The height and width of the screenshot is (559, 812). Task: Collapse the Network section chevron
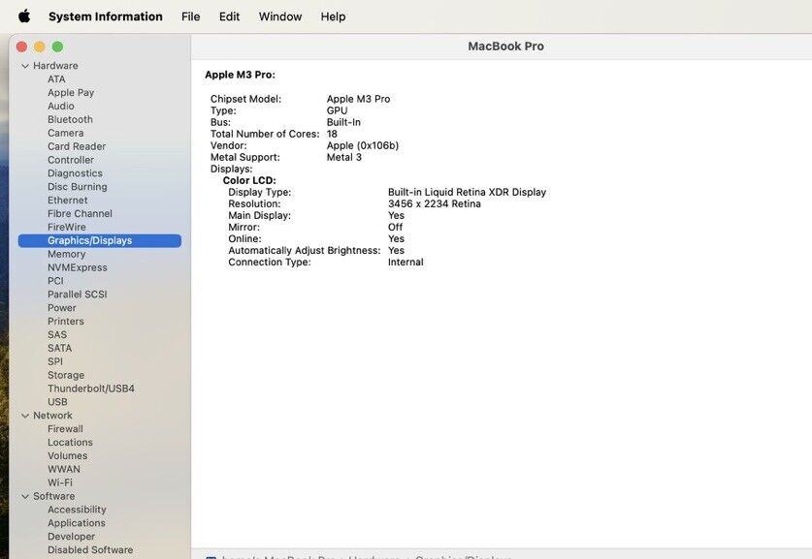pyautogui.click(x=25, y=416)
